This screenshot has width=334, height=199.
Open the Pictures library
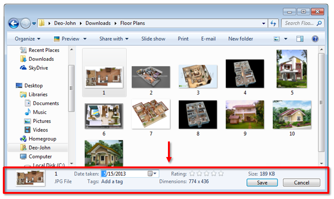pyautogui.click(x=37, y=121)
